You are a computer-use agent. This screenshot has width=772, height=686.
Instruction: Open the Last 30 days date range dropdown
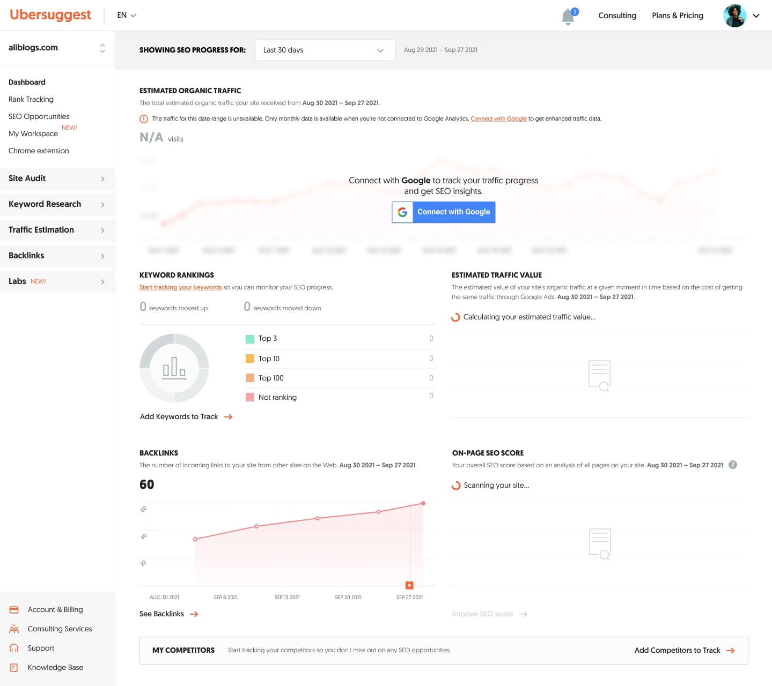[x=325, y=50]
